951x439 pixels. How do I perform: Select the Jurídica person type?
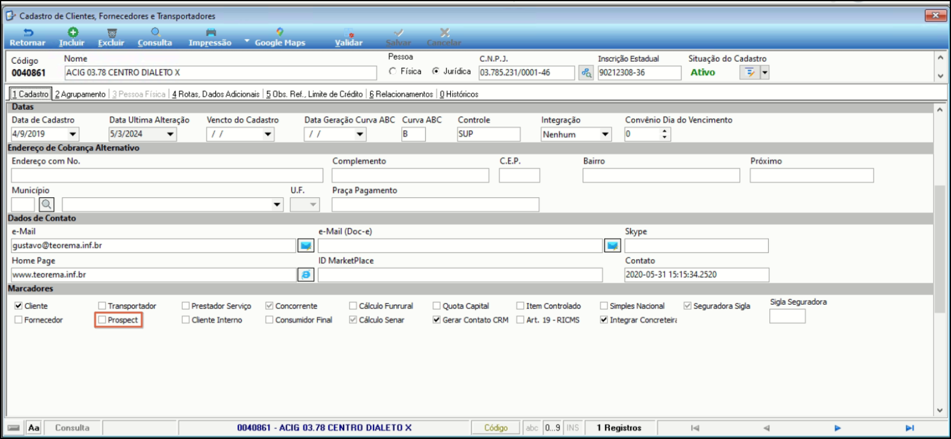[436, 71]
